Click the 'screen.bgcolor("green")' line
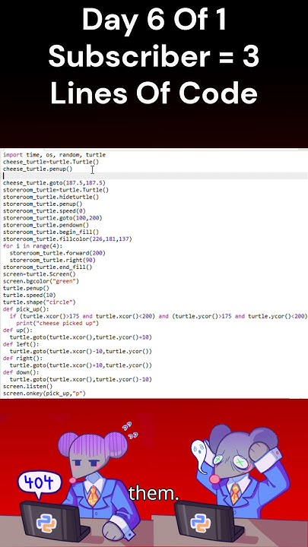Image resolution: width=308 pixels, height=547 pixels. (41, 281)
